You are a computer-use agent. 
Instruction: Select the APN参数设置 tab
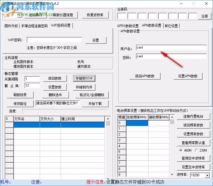pyautogui.click(x=151, y=26)
